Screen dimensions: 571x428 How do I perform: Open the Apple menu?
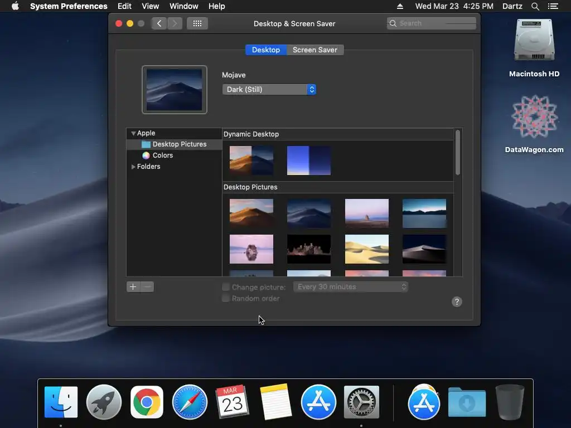pos(15,6)
